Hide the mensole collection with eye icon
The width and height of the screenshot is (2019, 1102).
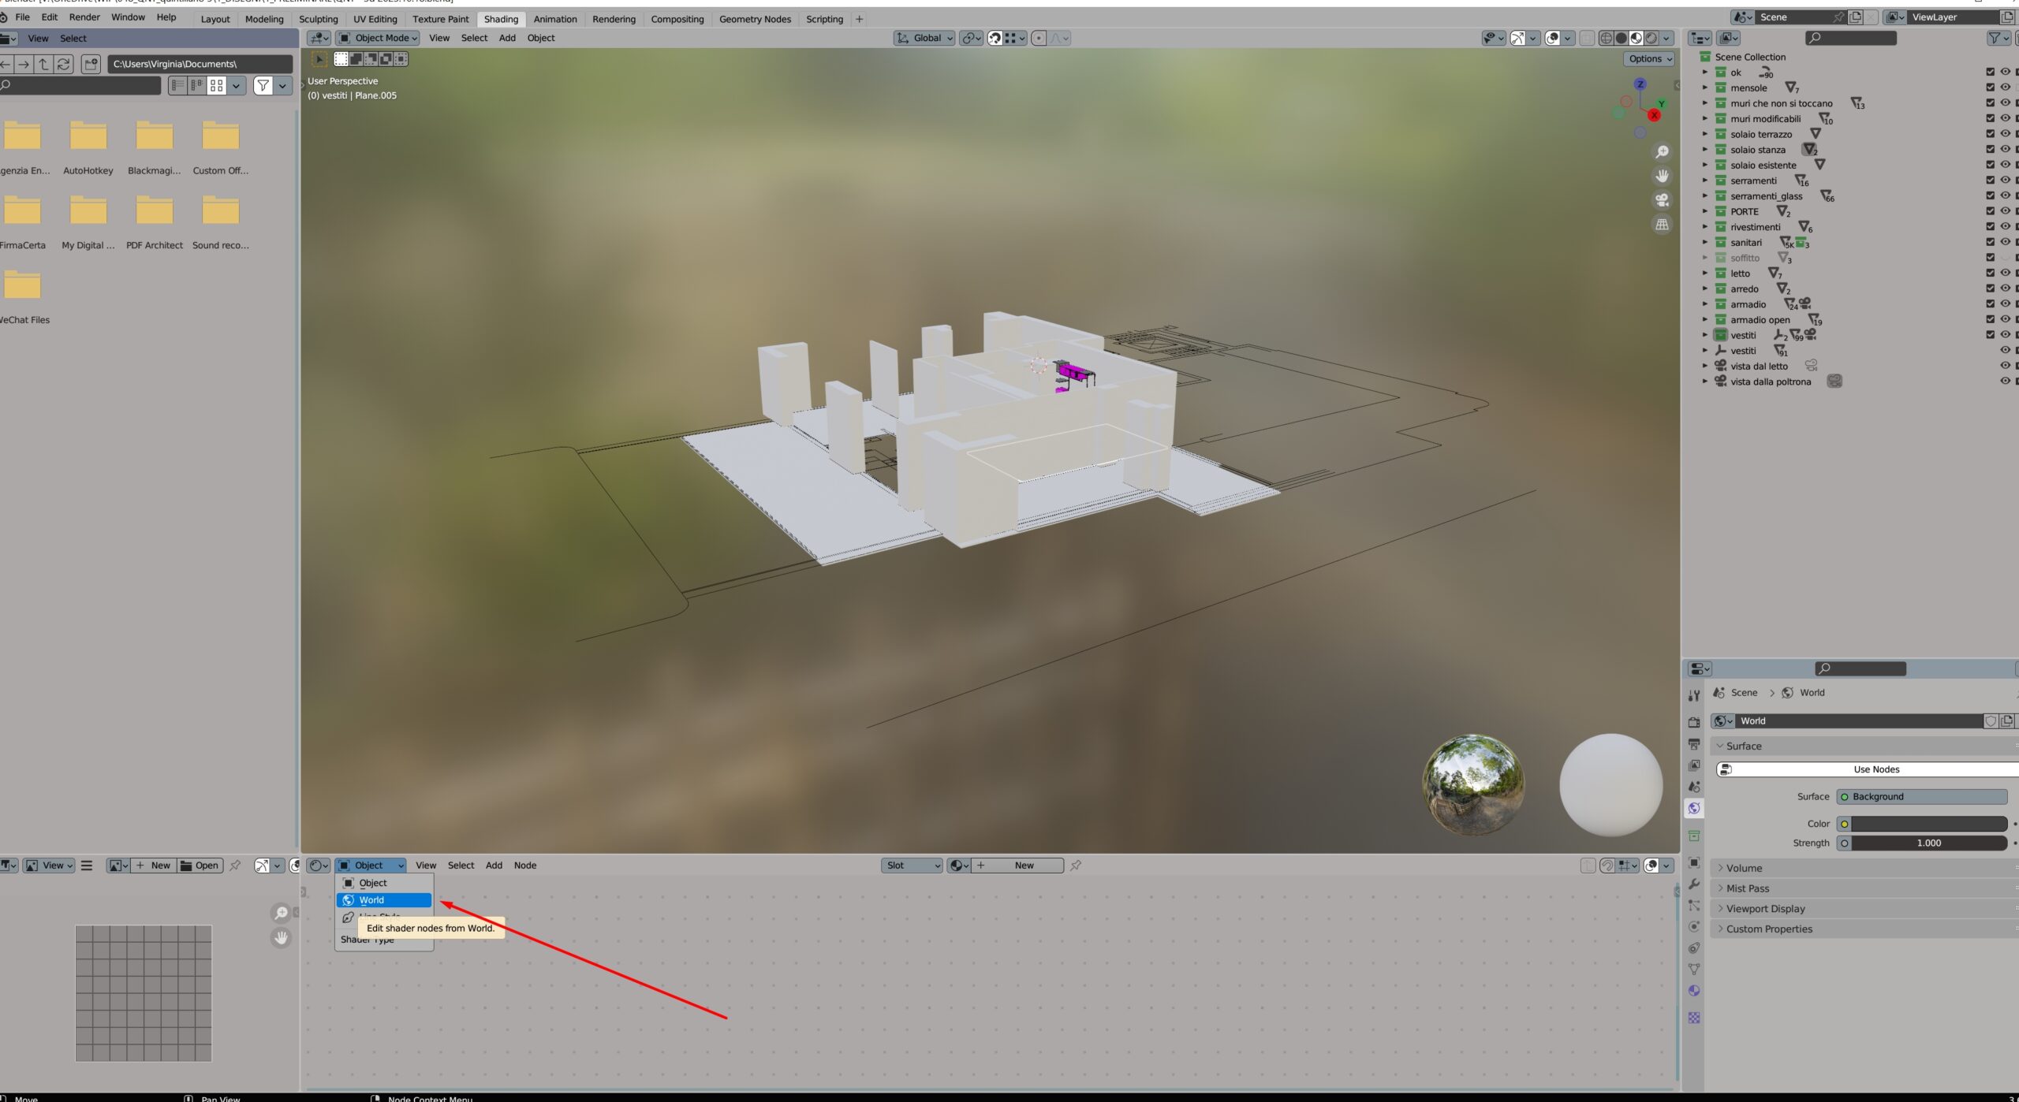click(x=2004, y=87)
